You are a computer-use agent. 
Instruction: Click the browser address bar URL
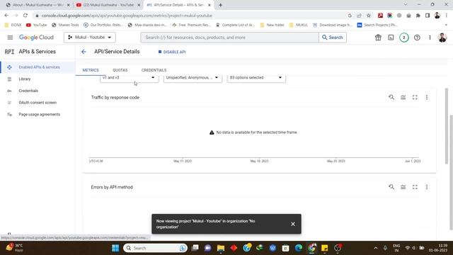127,16
